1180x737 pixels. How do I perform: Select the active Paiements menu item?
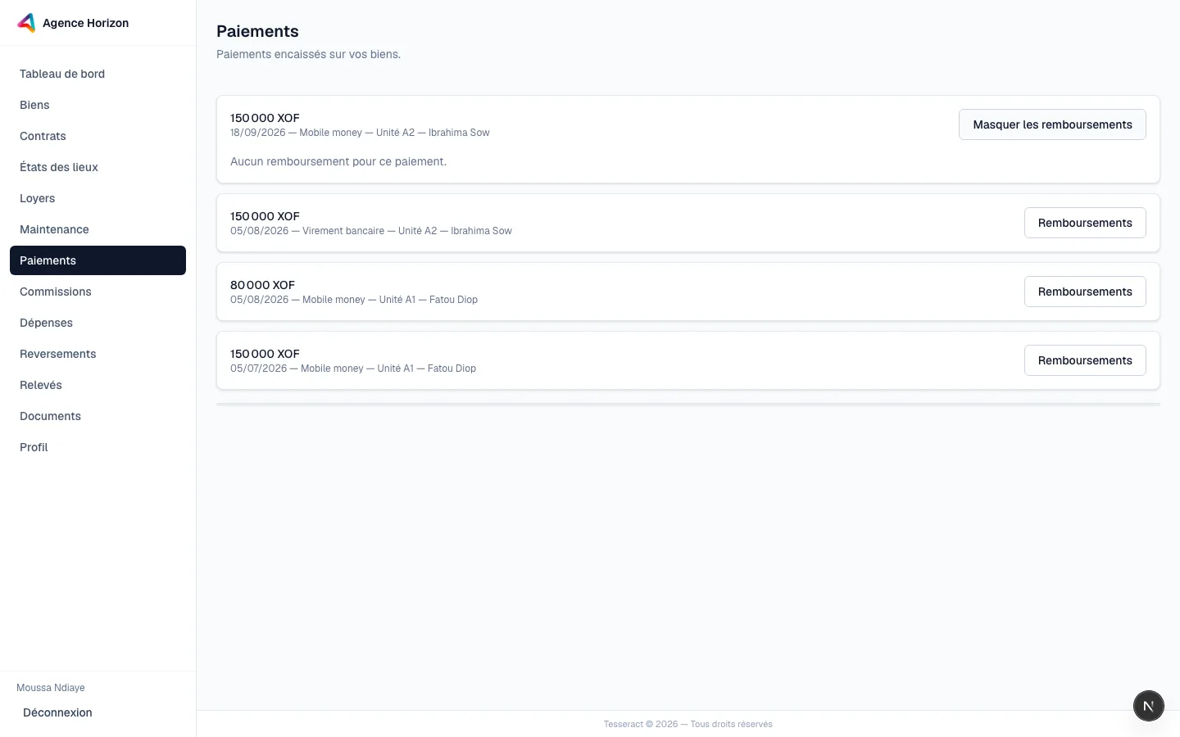[x=98, y=260]
